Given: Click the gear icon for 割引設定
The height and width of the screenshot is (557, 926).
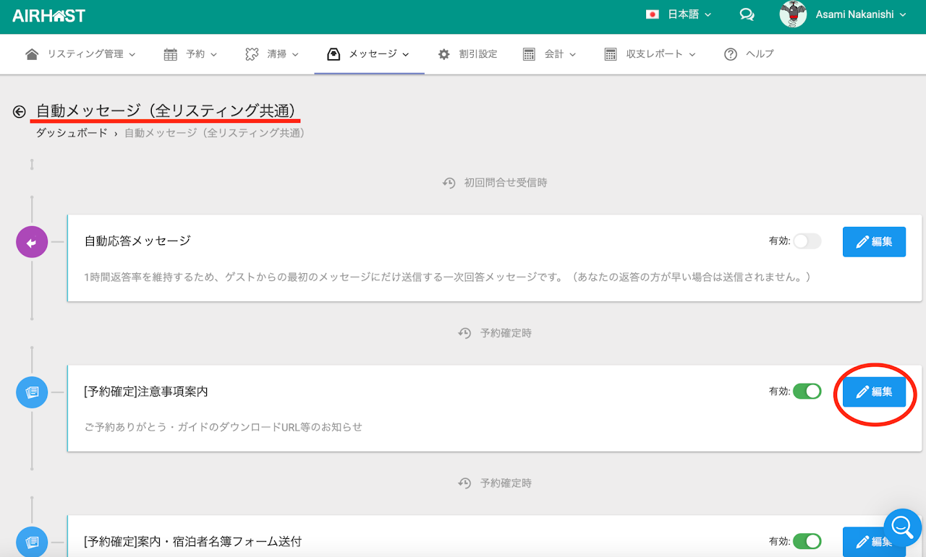Looking at the screenshot, I should pyautogui.click(x=444, y=54).
